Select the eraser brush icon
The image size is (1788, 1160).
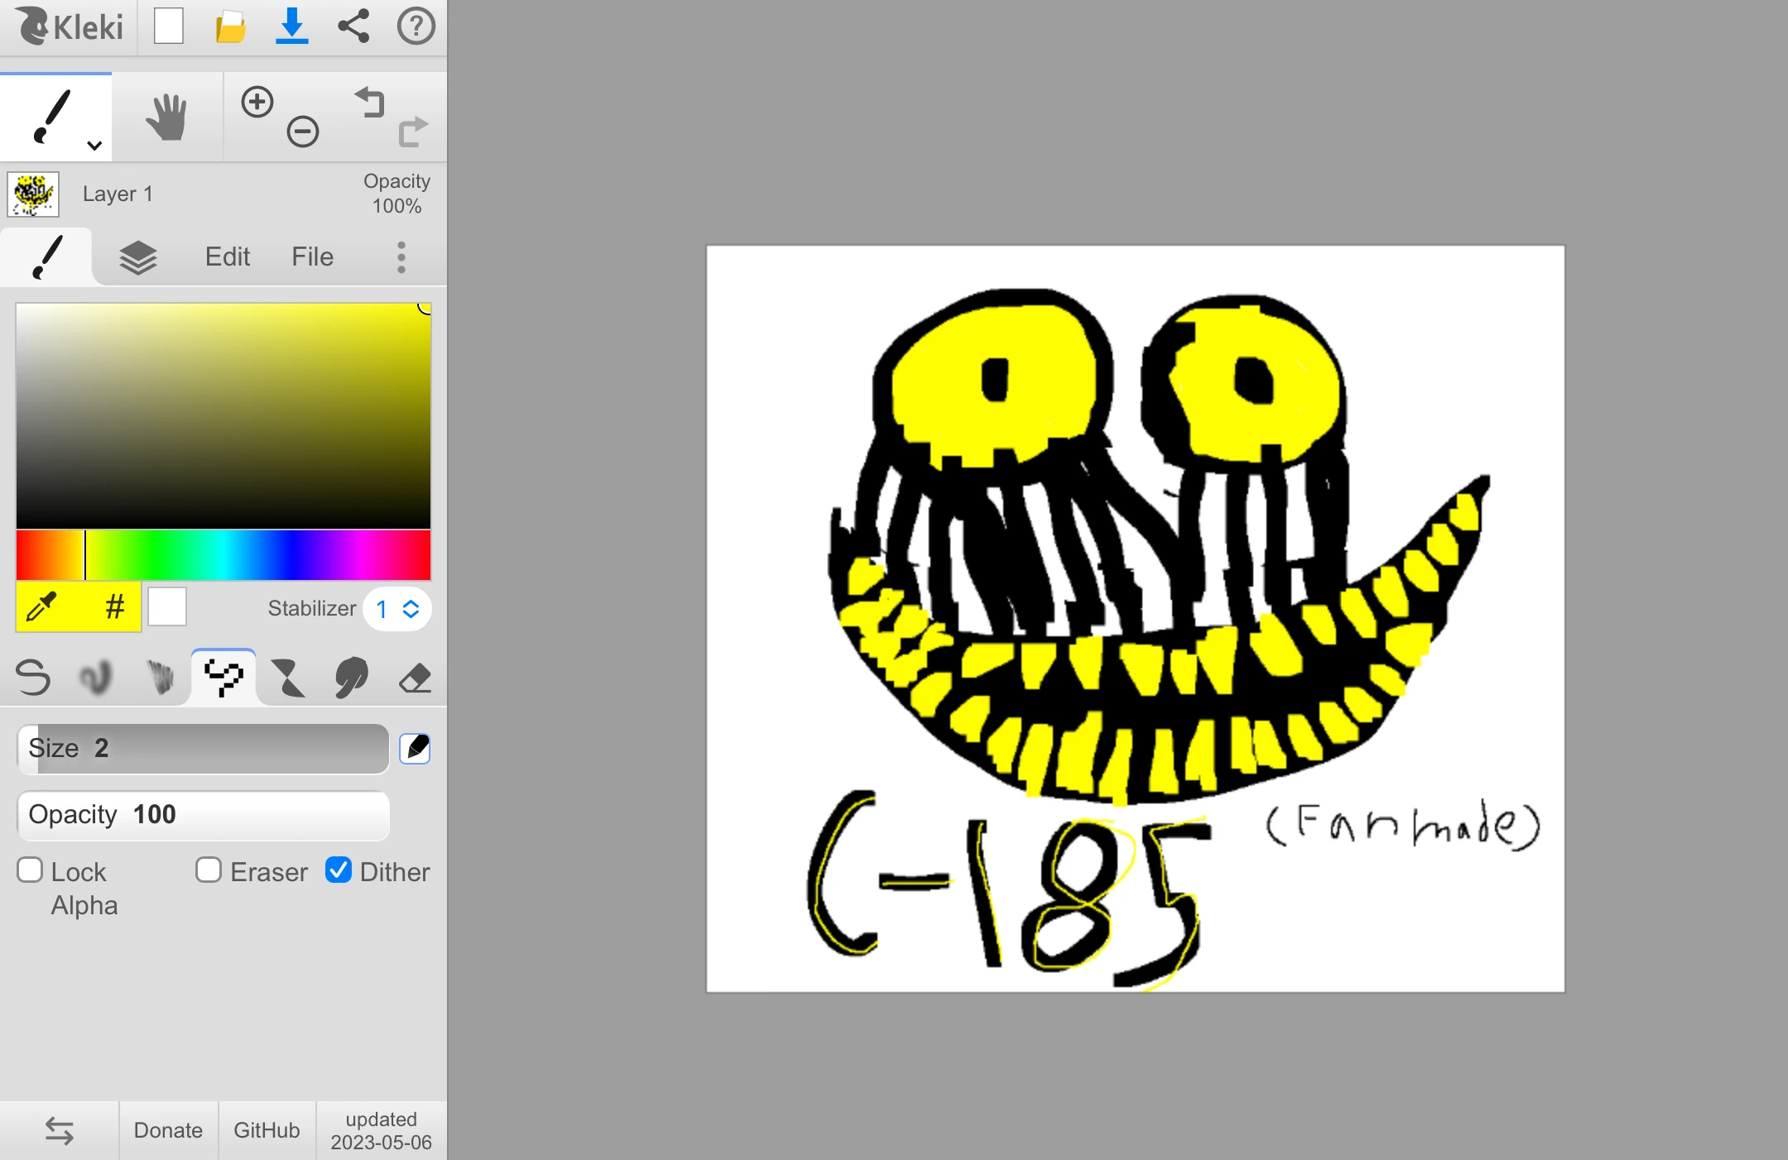click(415, 678)
